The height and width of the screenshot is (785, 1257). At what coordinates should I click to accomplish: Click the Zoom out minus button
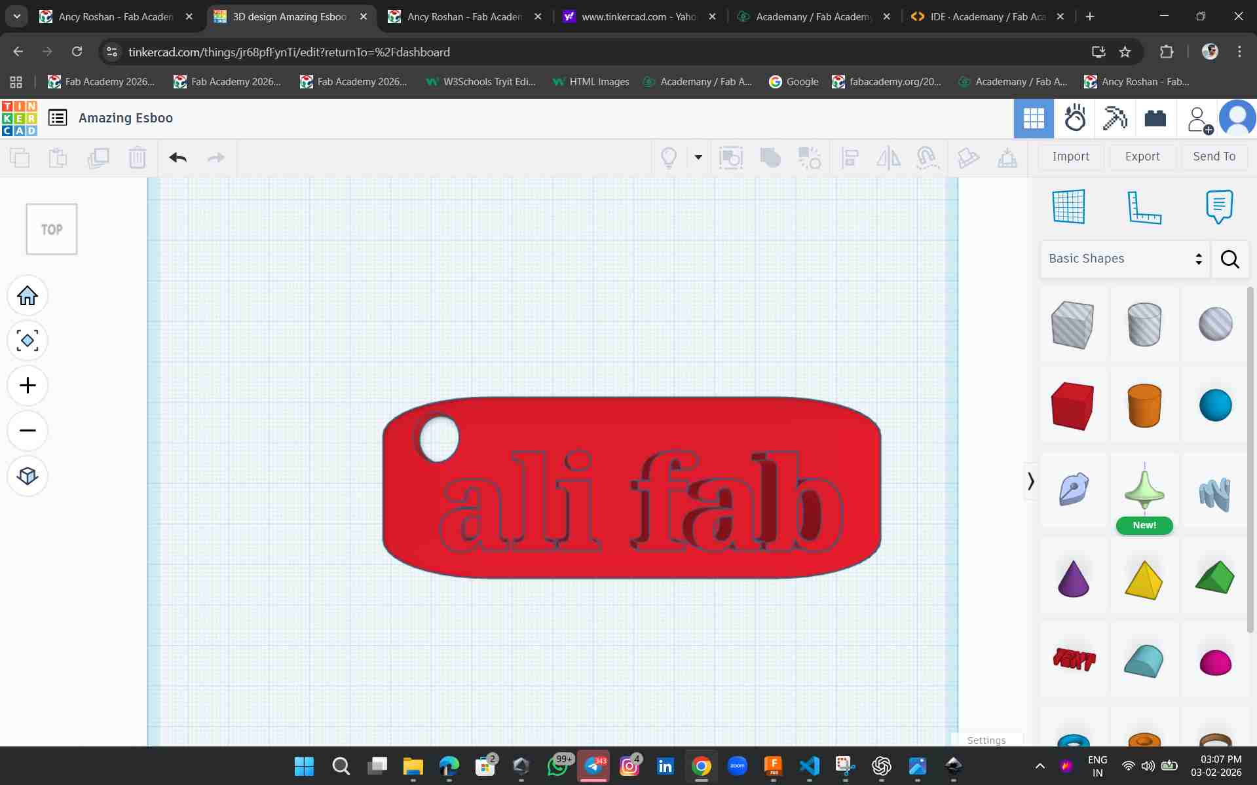click(x=28, y=430)
